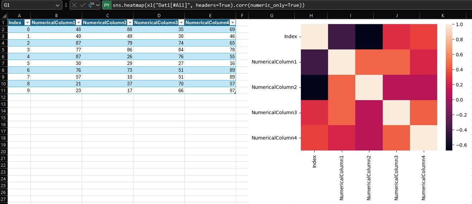
Task: Click cell D5 with value 84
Action: pos(159,49)
